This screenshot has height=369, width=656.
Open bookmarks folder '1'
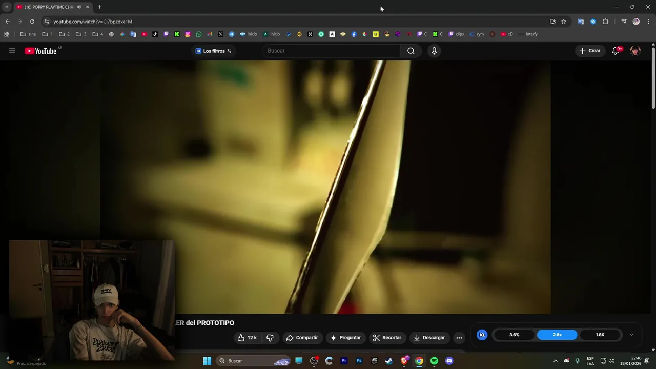[48, 34]
